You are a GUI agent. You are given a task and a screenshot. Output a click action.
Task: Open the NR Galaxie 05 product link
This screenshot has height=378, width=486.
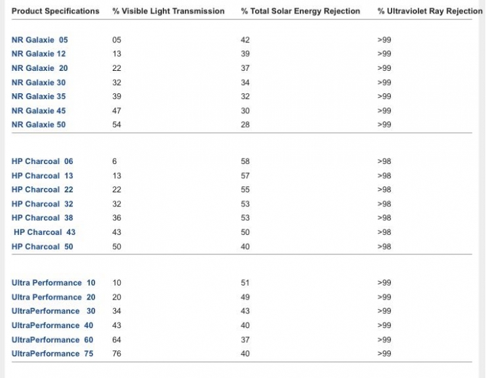tap(40, 40)
